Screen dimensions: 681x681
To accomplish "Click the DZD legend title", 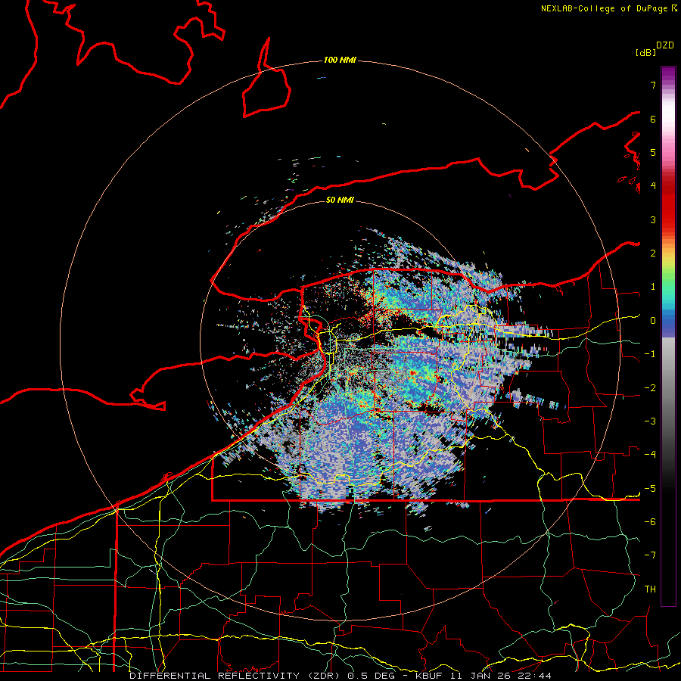I will pos(665,45).
